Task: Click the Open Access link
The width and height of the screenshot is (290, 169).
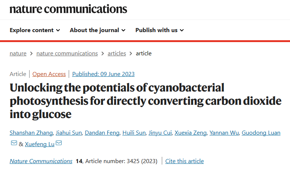Action: click(x=49, y=74)
